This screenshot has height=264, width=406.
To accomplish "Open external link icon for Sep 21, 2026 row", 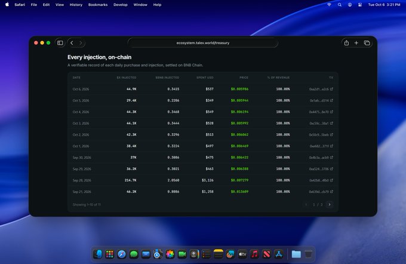I will tap(331, 192).
